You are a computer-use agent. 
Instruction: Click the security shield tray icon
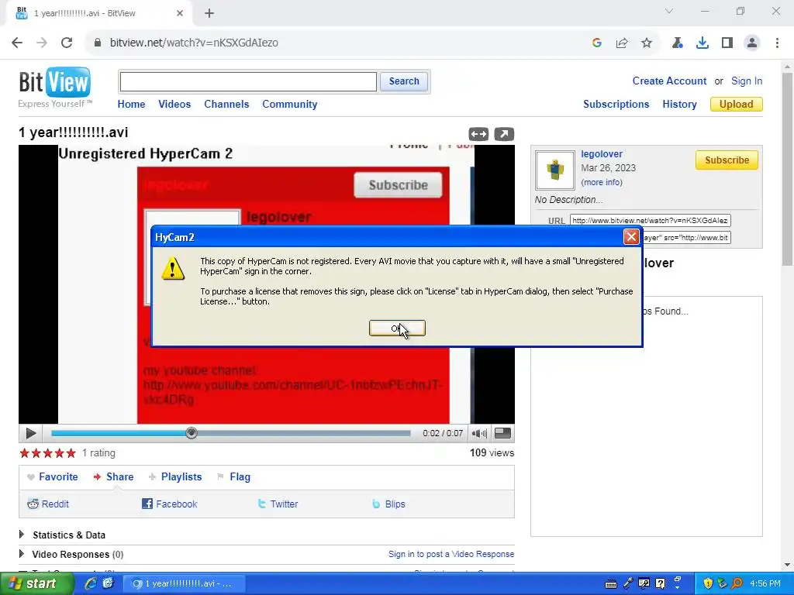click(708, 583)
